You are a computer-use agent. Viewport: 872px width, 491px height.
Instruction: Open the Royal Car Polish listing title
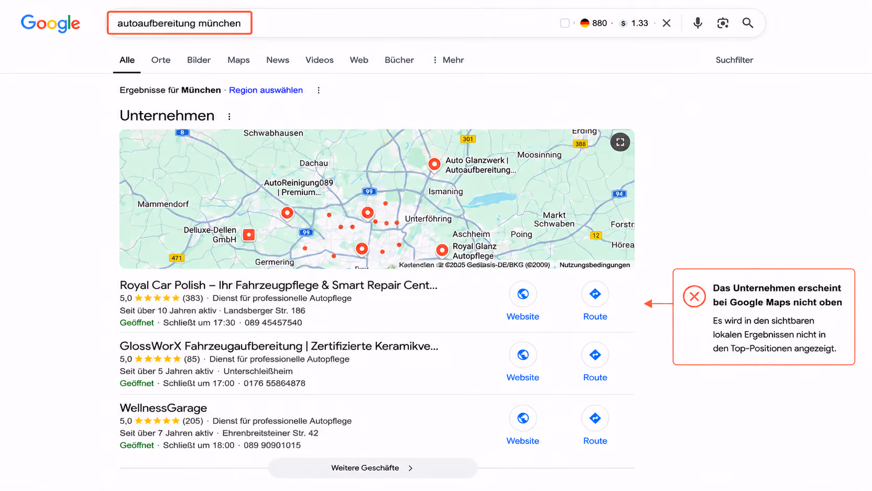[278, 285]
